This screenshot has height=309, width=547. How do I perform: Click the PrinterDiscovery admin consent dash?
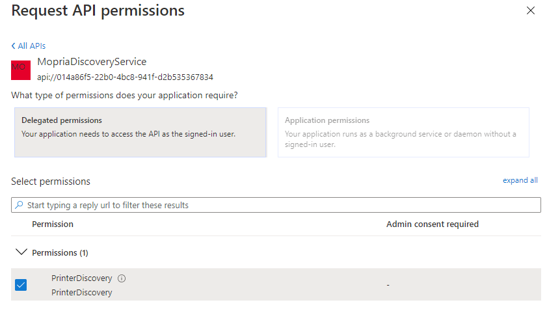pos(388,285)
